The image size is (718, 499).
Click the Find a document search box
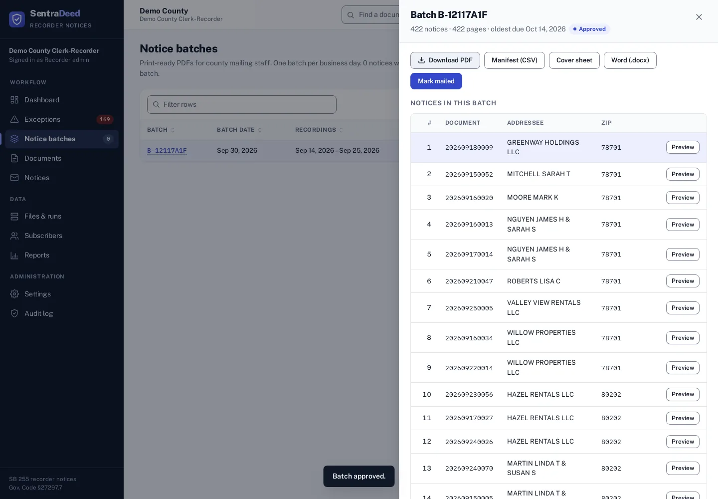370,15
